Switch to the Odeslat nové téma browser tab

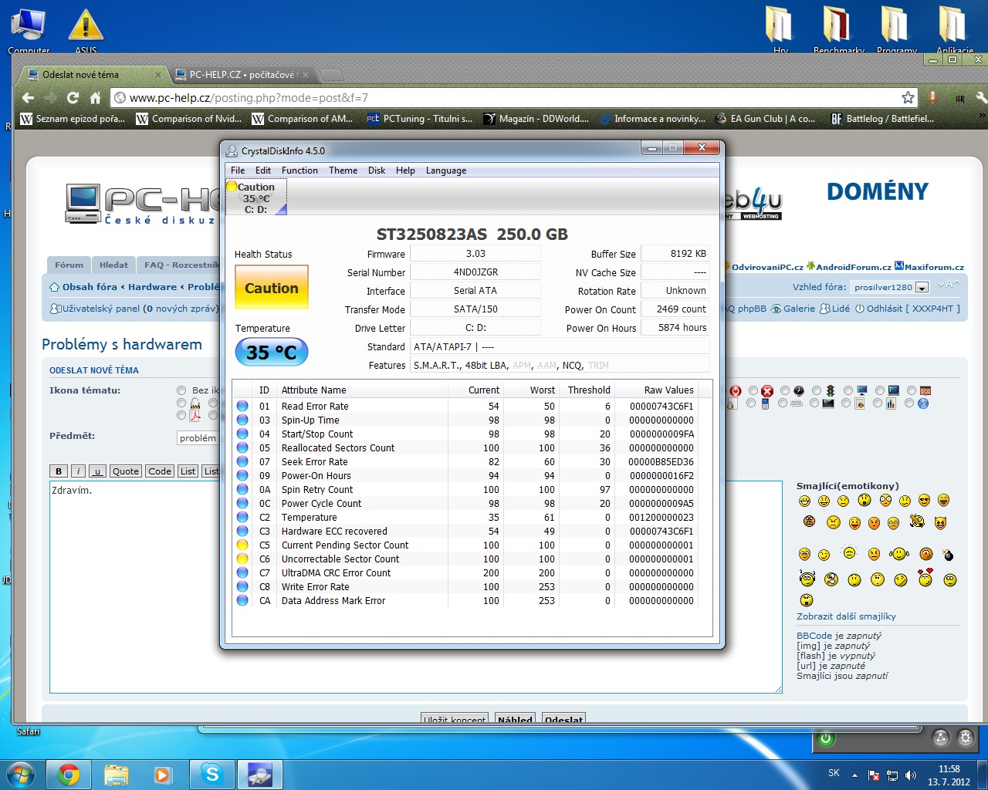point(91,75)
